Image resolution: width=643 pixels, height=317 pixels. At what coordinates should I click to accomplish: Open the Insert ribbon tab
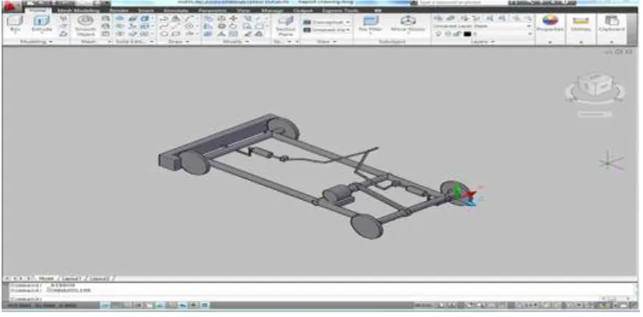(x=146, y=10)
